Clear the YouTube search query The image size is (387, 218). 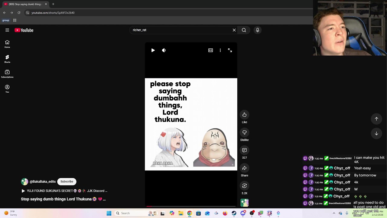coord(234,30)
